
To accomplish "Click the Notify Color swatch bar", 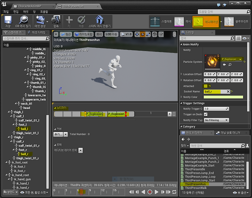I will (x=223, y=97).
